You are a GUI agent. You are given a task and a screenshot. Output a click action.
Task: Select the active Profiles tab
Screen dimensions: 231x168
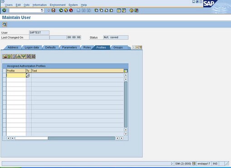tap(101, 47)
